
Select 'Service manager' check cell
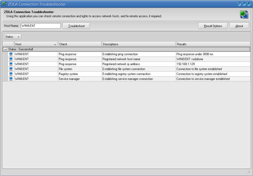(80, 79)
